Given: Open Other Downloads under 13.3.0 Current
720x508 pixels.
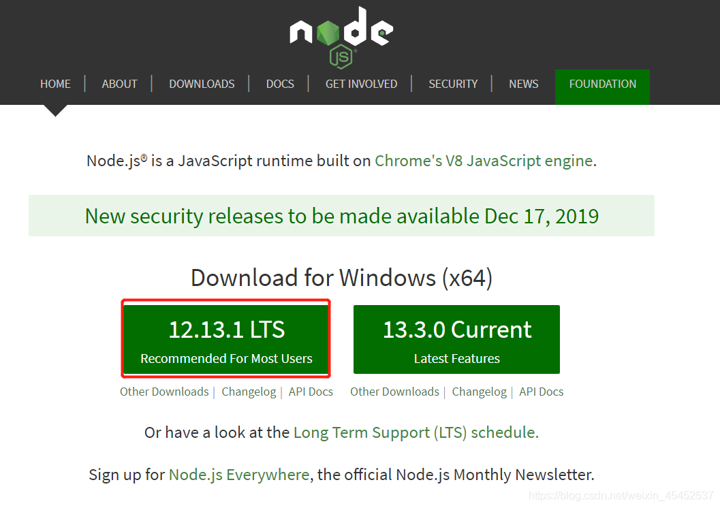Looking at the screenshot, I should pos(395,392).
